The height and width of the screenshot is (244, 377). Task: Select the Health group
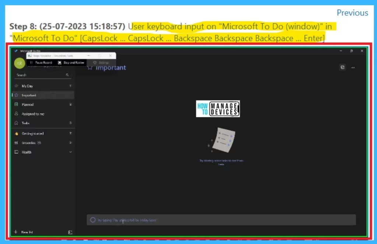coord(43,152)
